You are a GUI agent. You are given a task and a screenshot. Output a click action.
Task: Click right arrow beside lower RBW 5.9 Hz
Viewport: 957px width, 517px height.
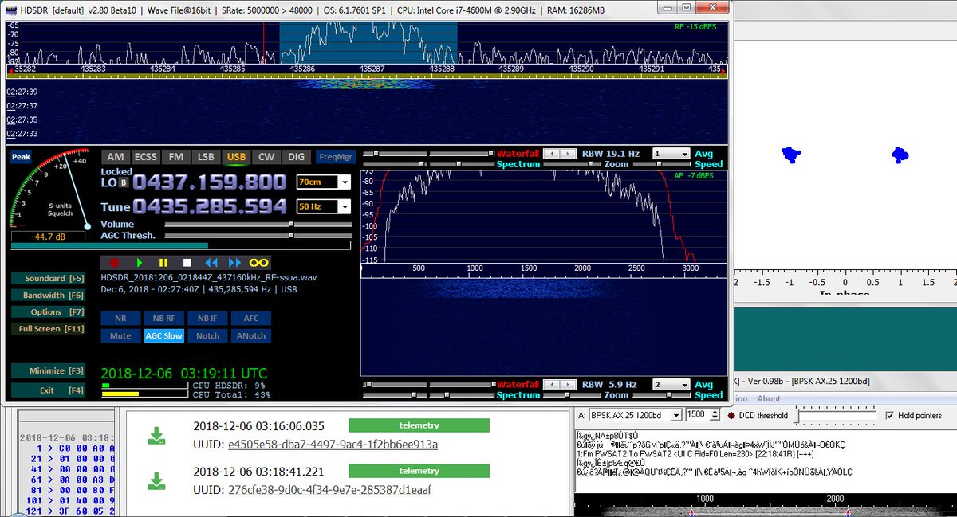(566, 385)
